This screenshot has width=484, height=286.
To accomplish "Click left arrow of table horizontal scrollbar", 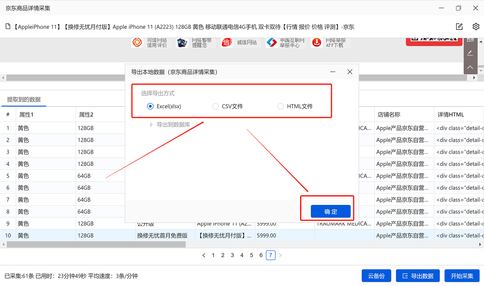I will tap(3, 244).
